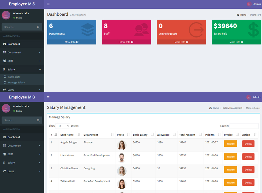Click Employee M S logo in lower header
The width and height of the screenshot is (262, 193).
tap(22, 97)
